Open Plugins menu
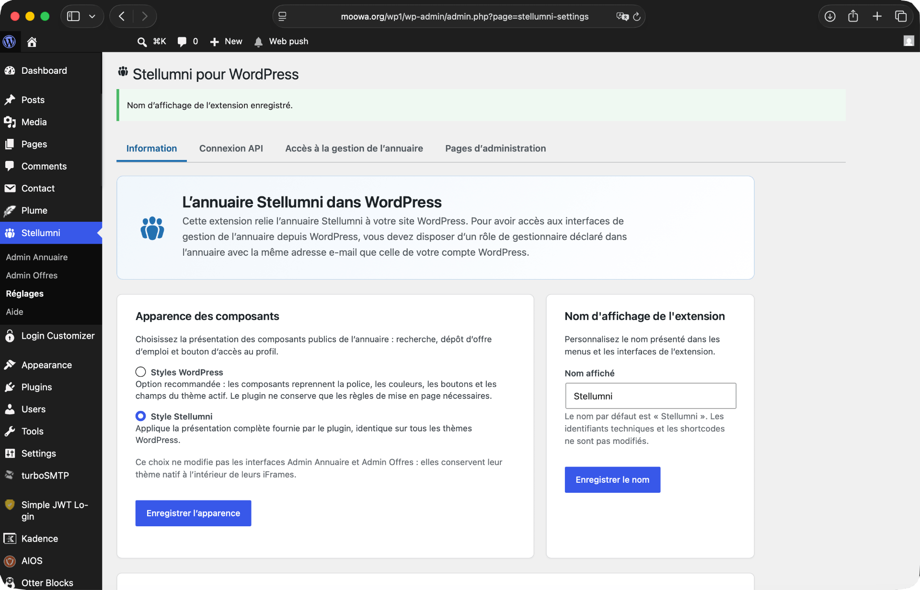 pyautogui.click(x=51, y=387)
